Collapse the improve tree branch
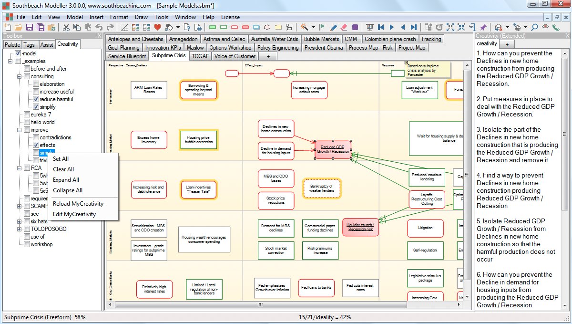Image resolution: width=572 pixels, height=324 pixels. [19, 129]
